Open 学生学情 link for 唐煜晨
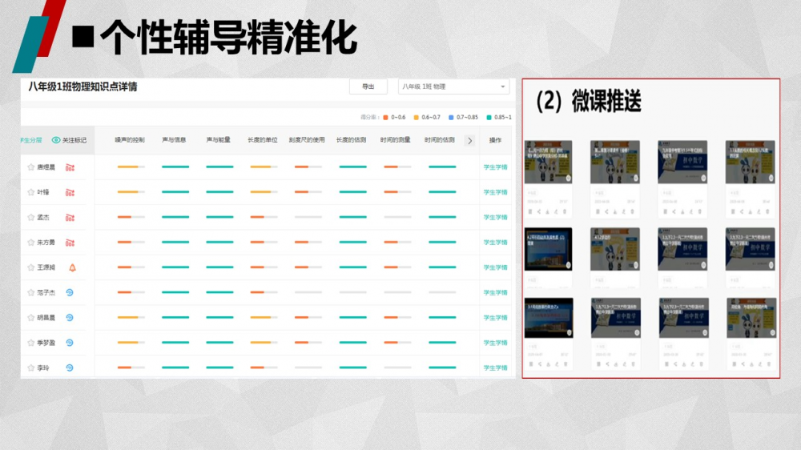This screenshot has width=801, height=450. (495, 168)
